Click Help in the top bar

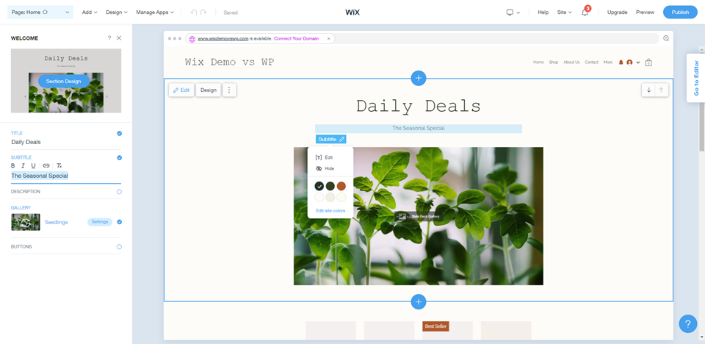(543, 12)
